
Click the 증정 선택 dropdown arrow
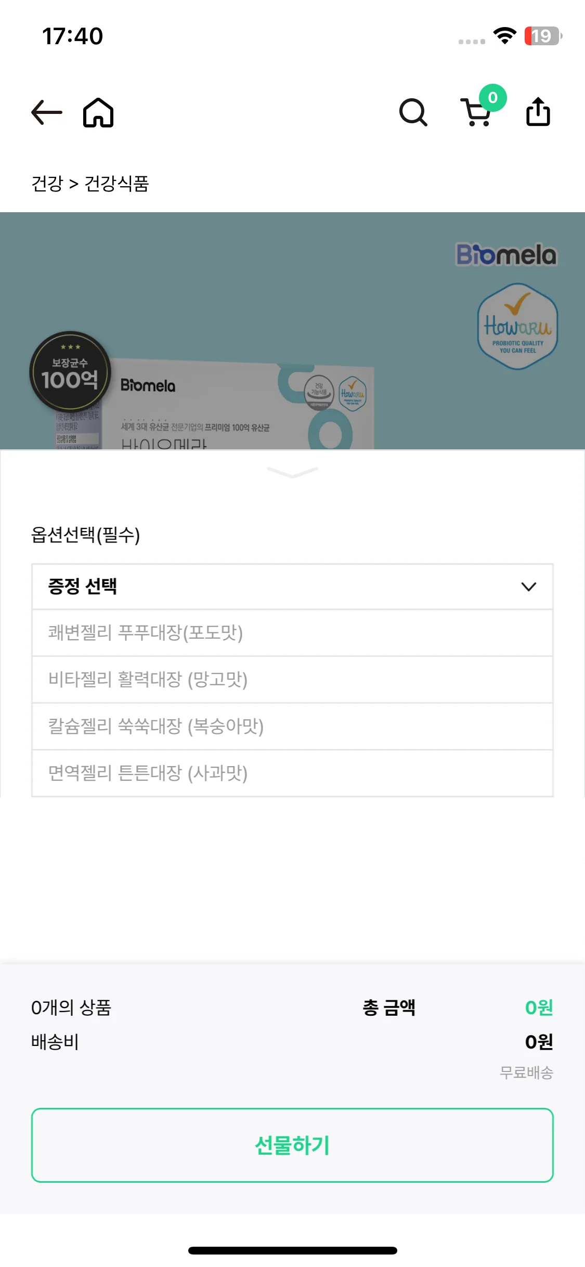click(x=528, y=587)
